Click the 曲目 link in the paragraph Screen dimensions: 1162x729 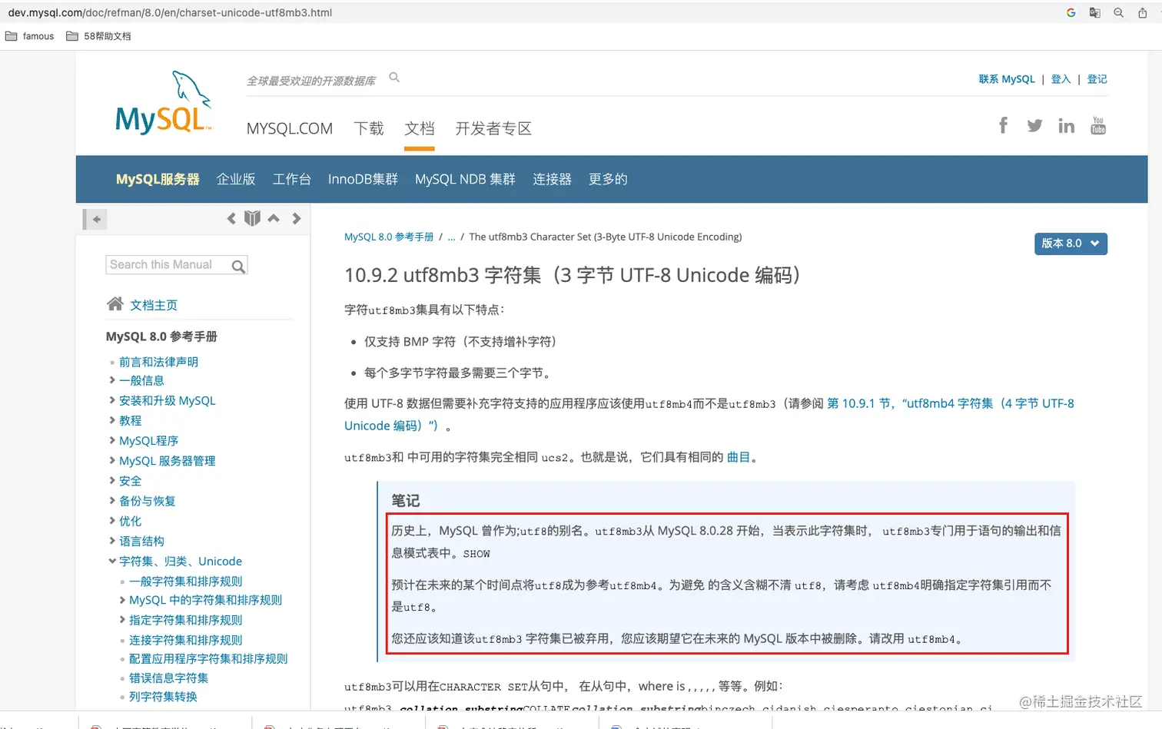point(739,457)
